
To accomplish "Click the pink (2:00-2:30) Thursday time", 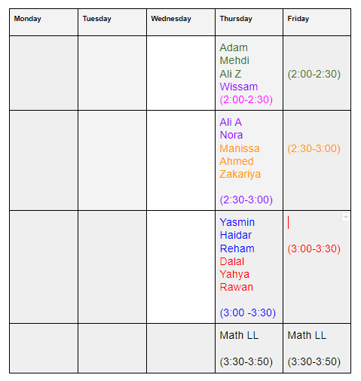I will click(x=246, y=99).
